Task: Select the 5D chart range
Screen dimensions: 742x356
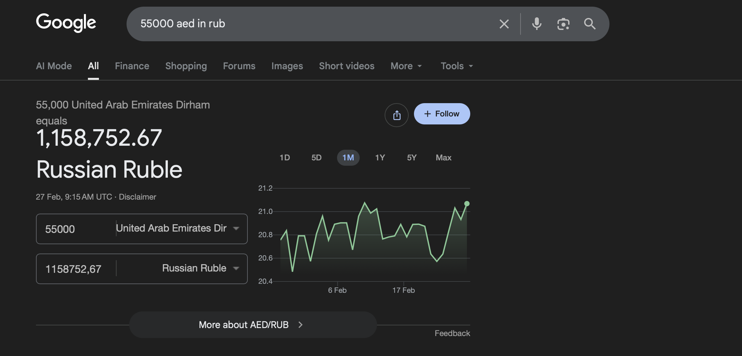Action: 316,158
